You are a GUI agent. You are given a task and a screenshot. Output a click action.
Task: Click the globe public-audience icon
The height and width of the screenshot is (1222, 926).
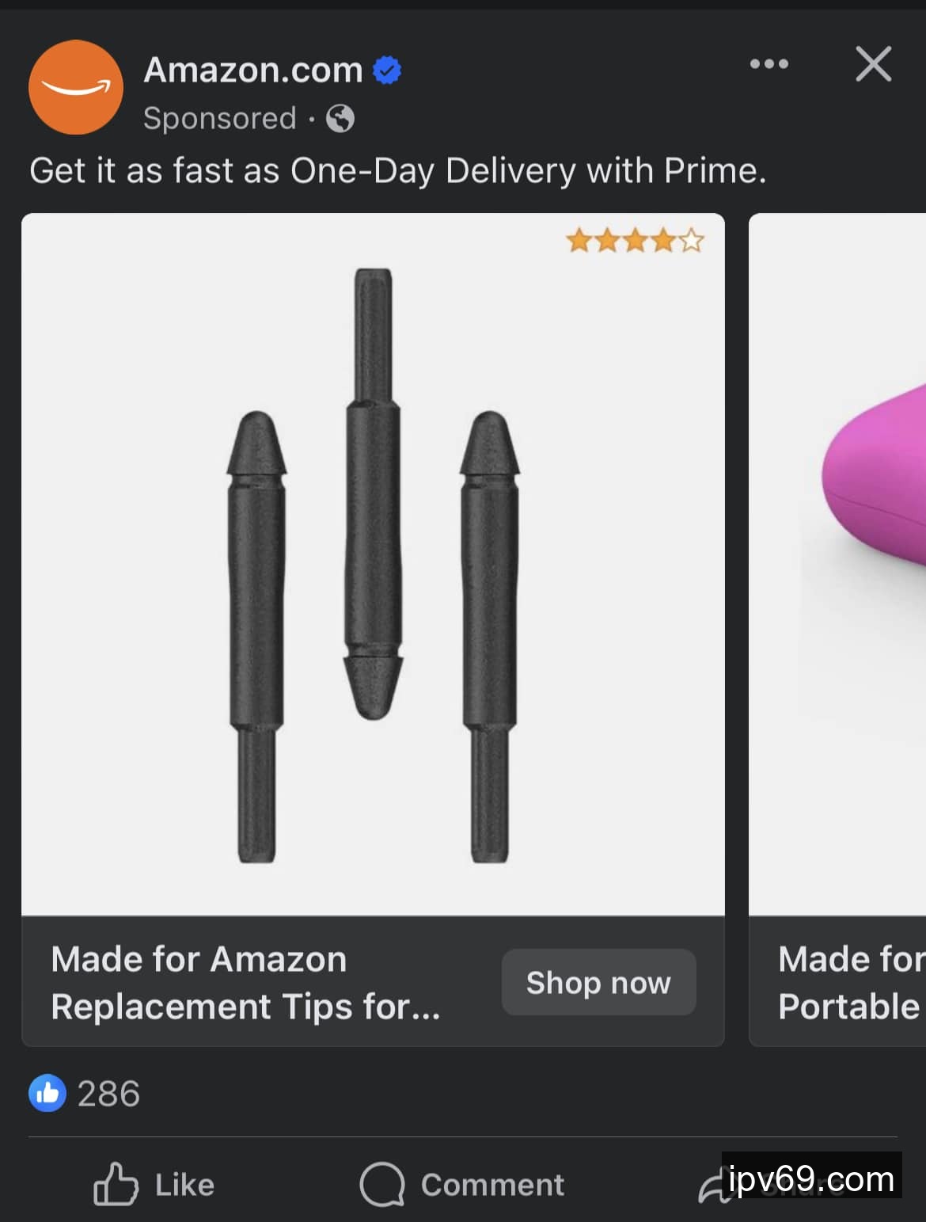pos(340,119)
